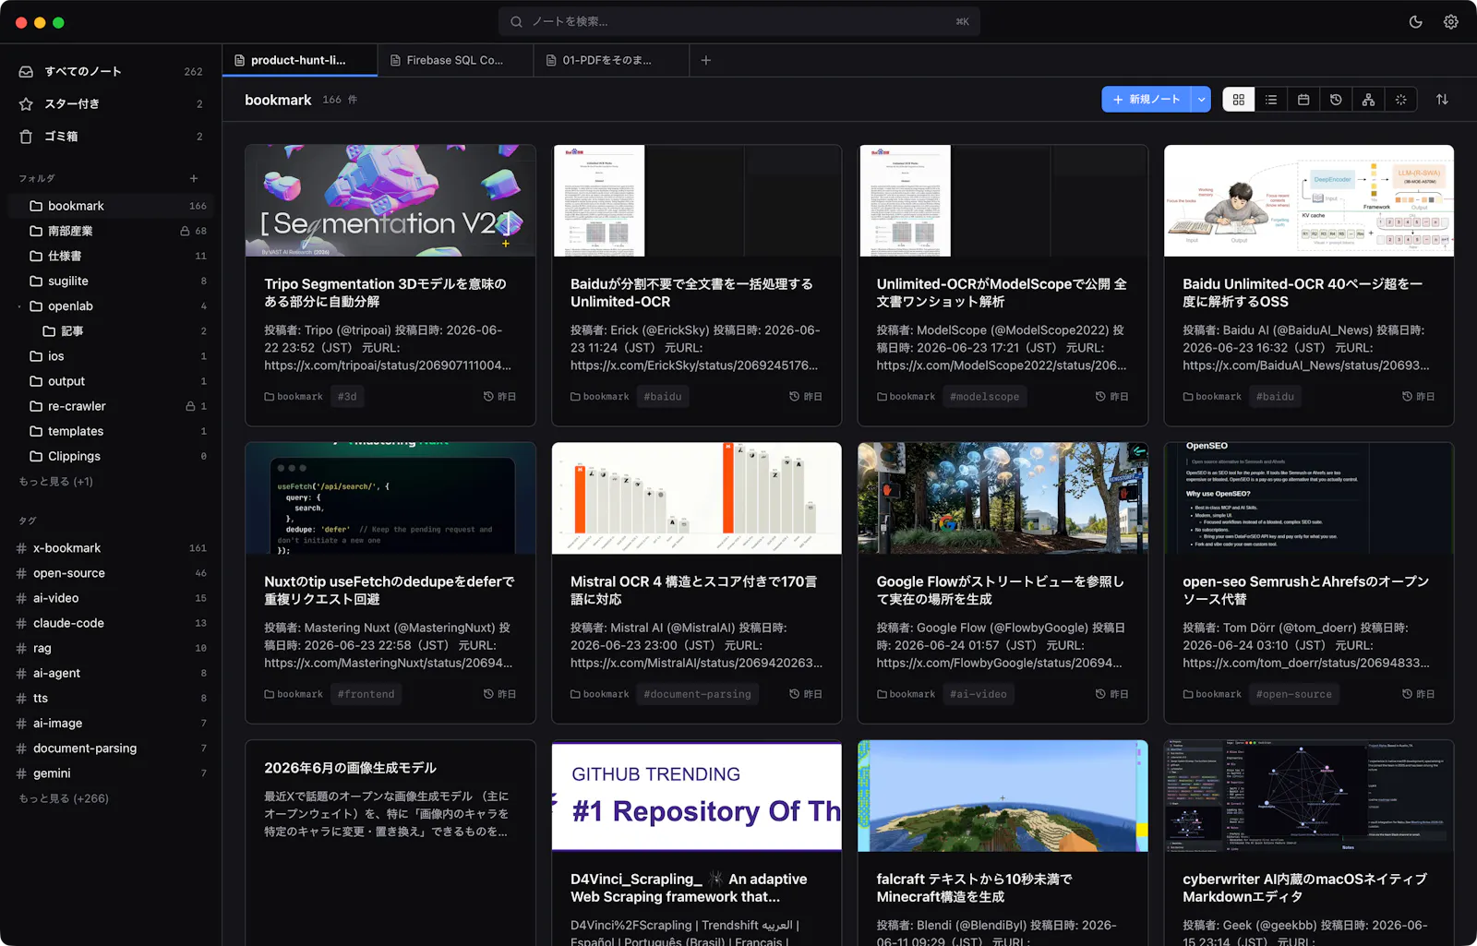Viewport: 1477px width, 946px height.
Task: Filter by the claude-code tag
Action: point(111,622)
